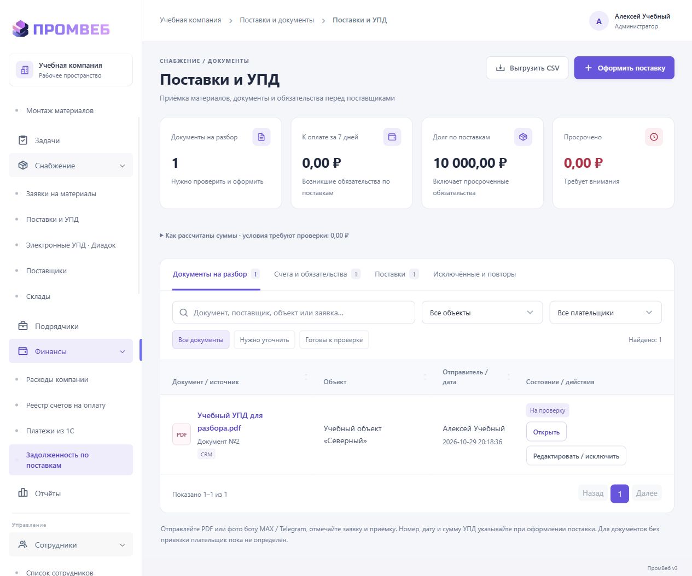Click the Снабжение box icon in sidebar
Viewport: 692px width, 576px height.
click(23, 166)
